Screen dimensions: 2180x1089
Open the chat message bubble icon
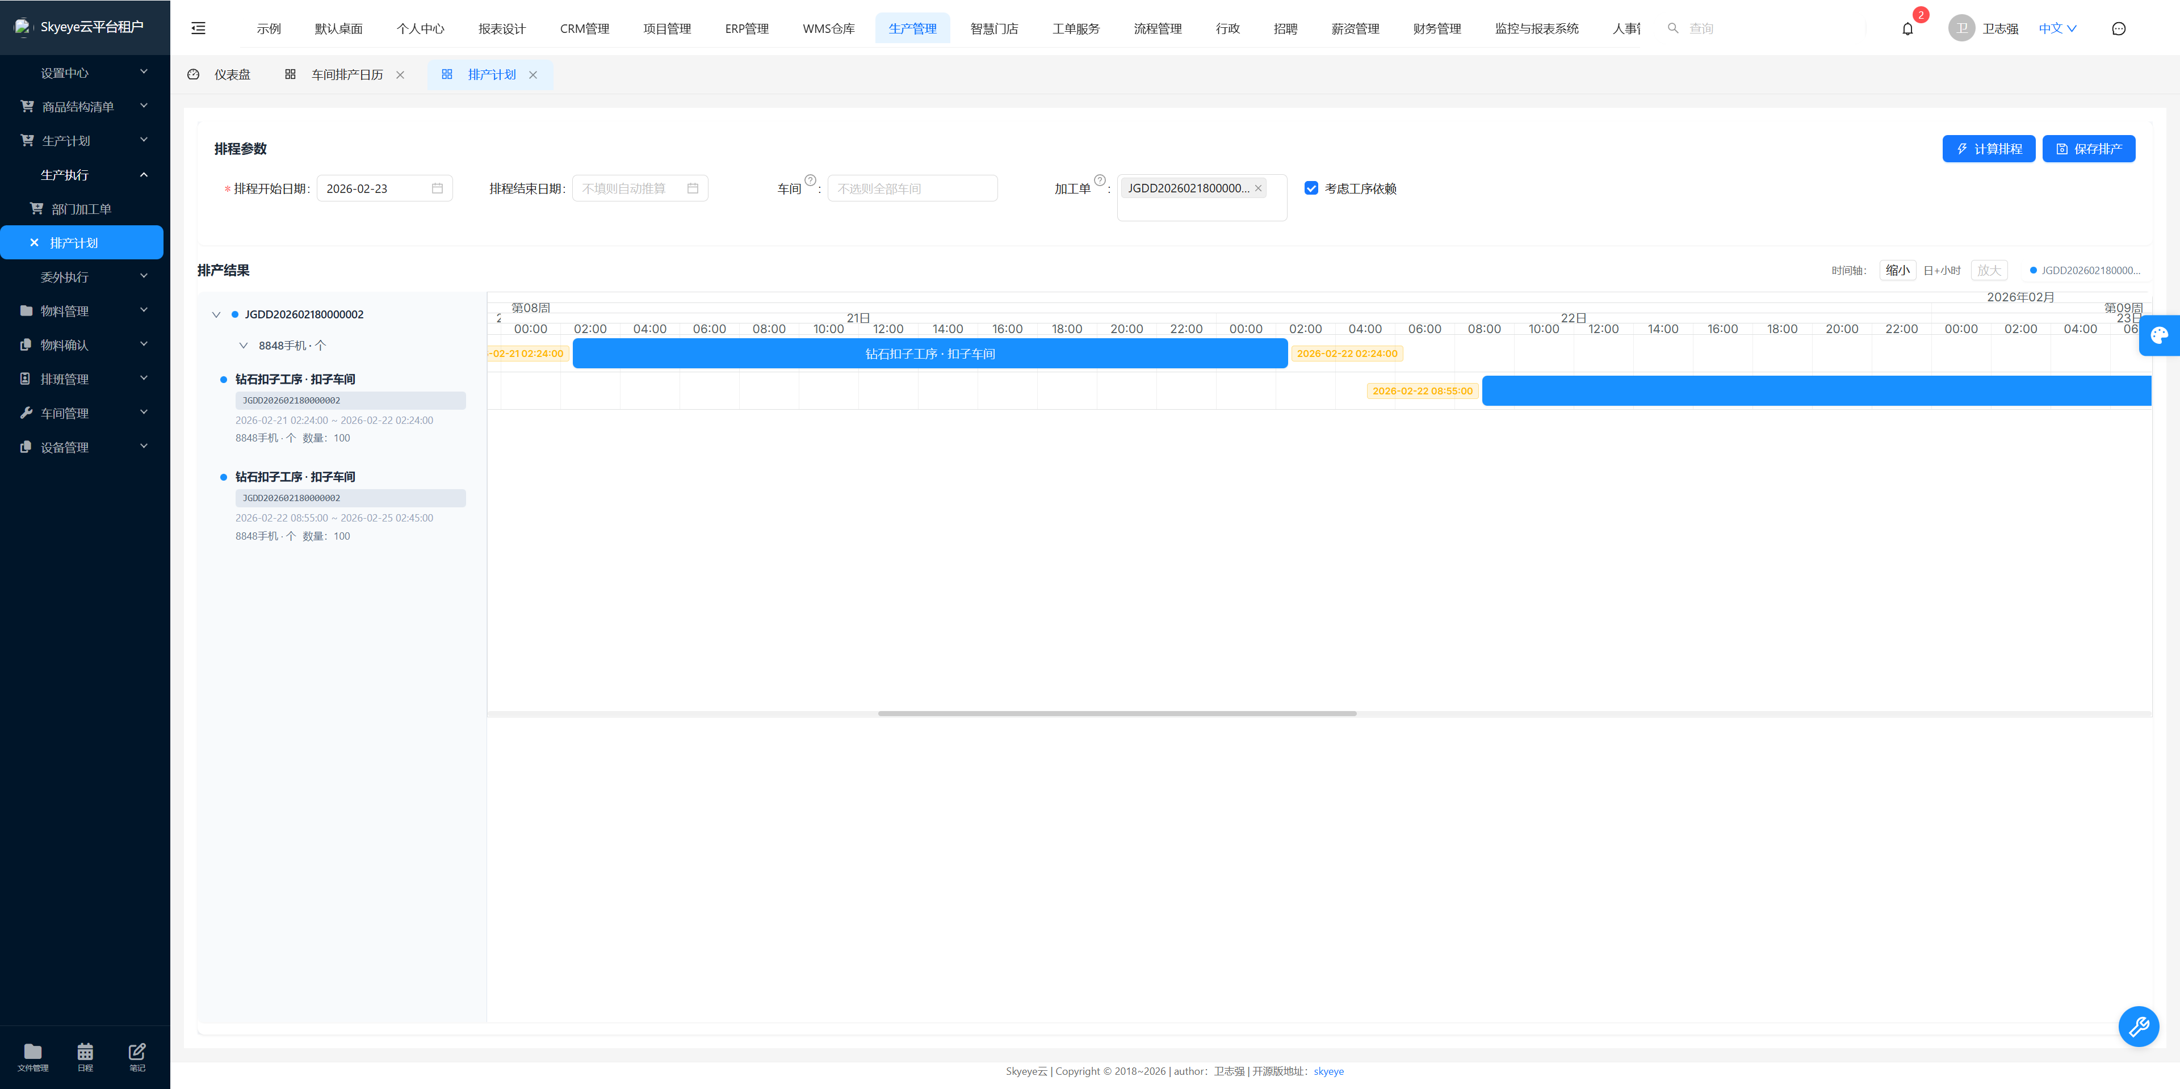click(x=2118, y=29)
